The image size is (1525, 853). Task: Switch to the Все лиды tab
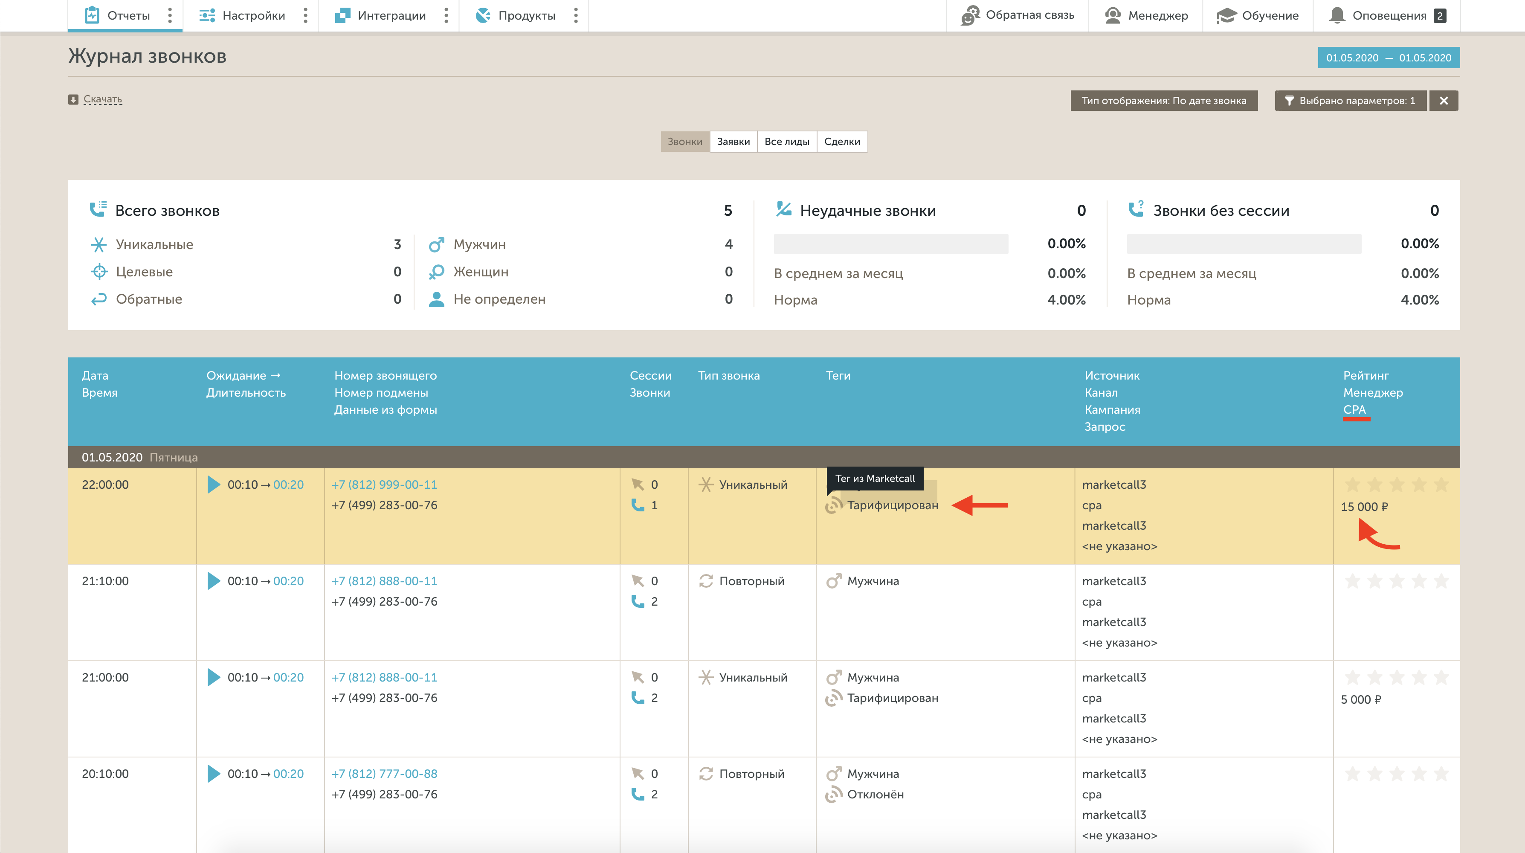pyautogui.click(x=787, y=142)
